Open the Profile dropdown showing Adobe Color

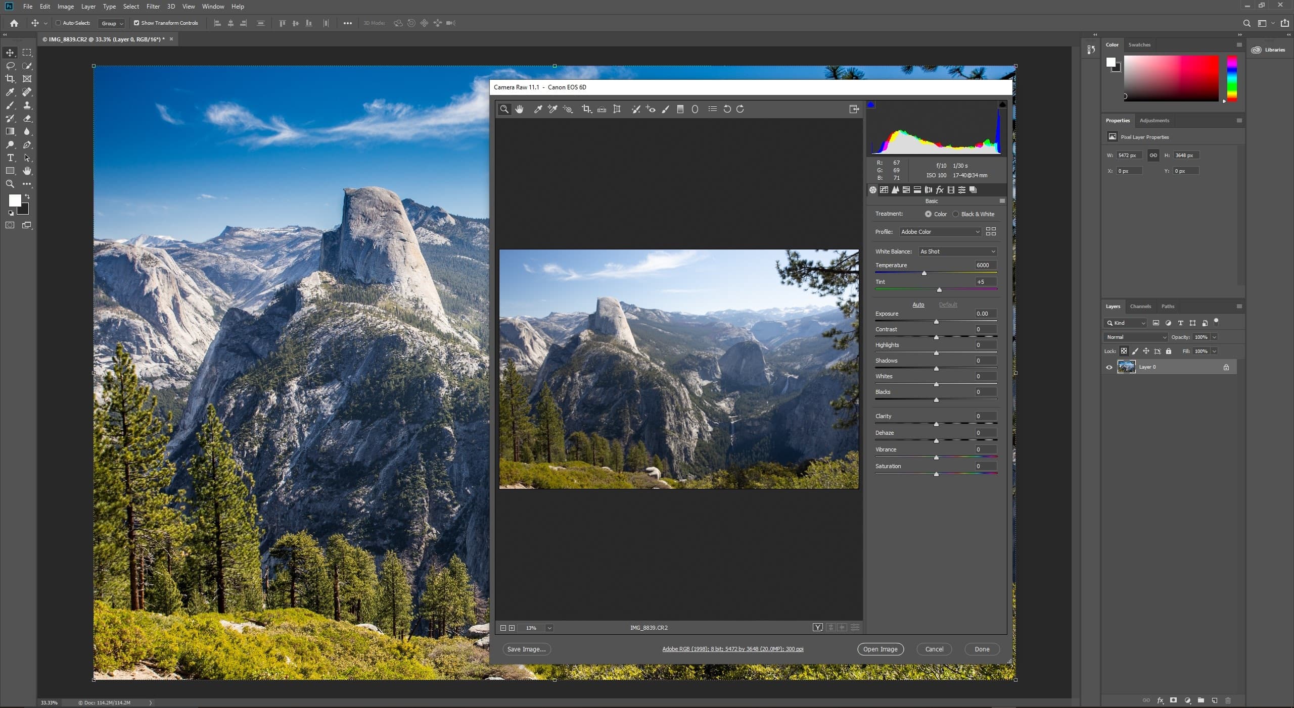[940, 231]
